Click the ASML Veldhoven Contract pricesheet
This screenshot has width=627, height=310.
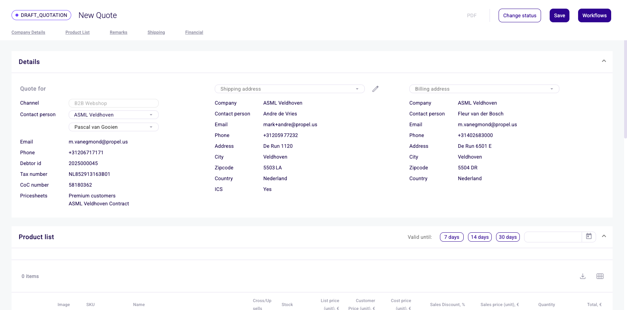99,204
